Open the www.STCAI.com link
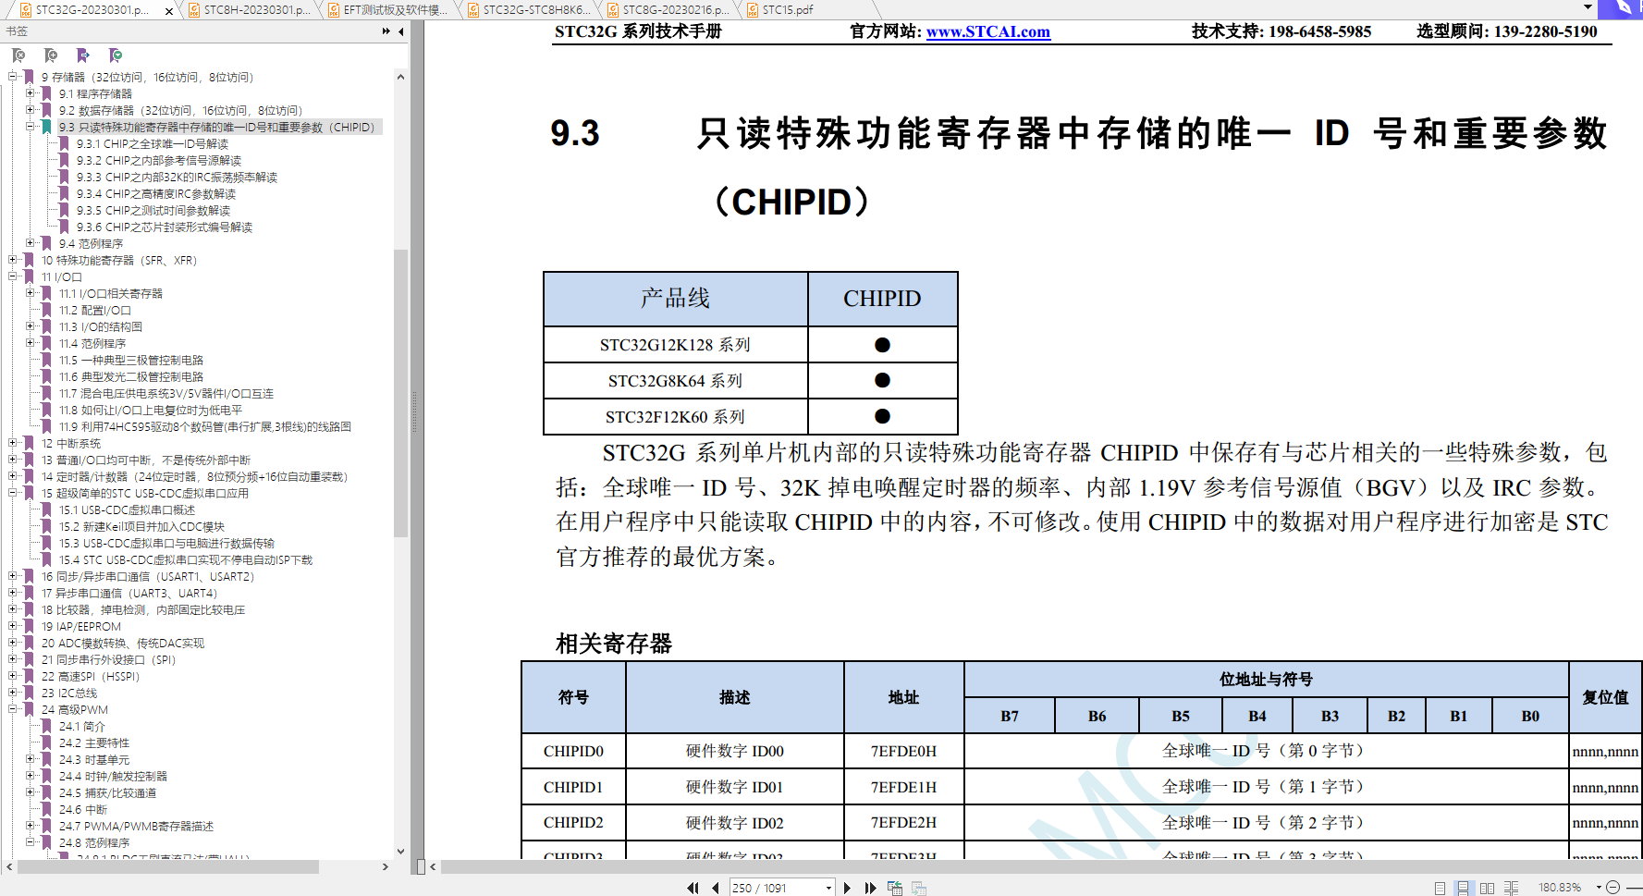The image size is (1643, 896). pos(987,31)
